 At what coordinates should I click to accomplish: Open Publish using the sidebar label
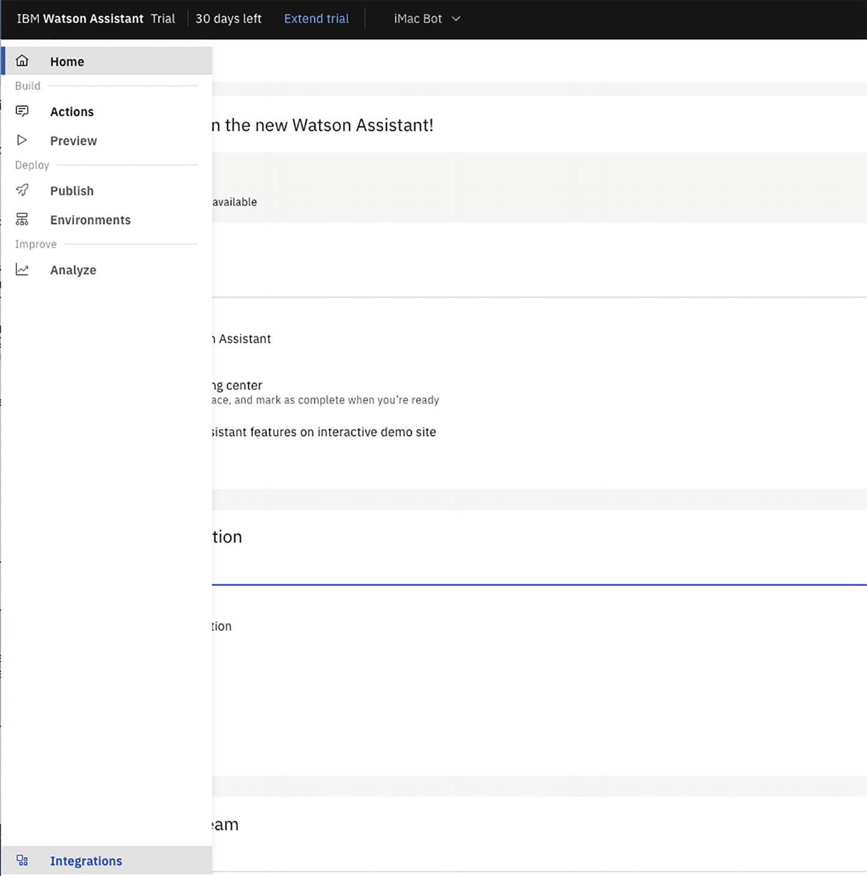[x=72, y=191]
